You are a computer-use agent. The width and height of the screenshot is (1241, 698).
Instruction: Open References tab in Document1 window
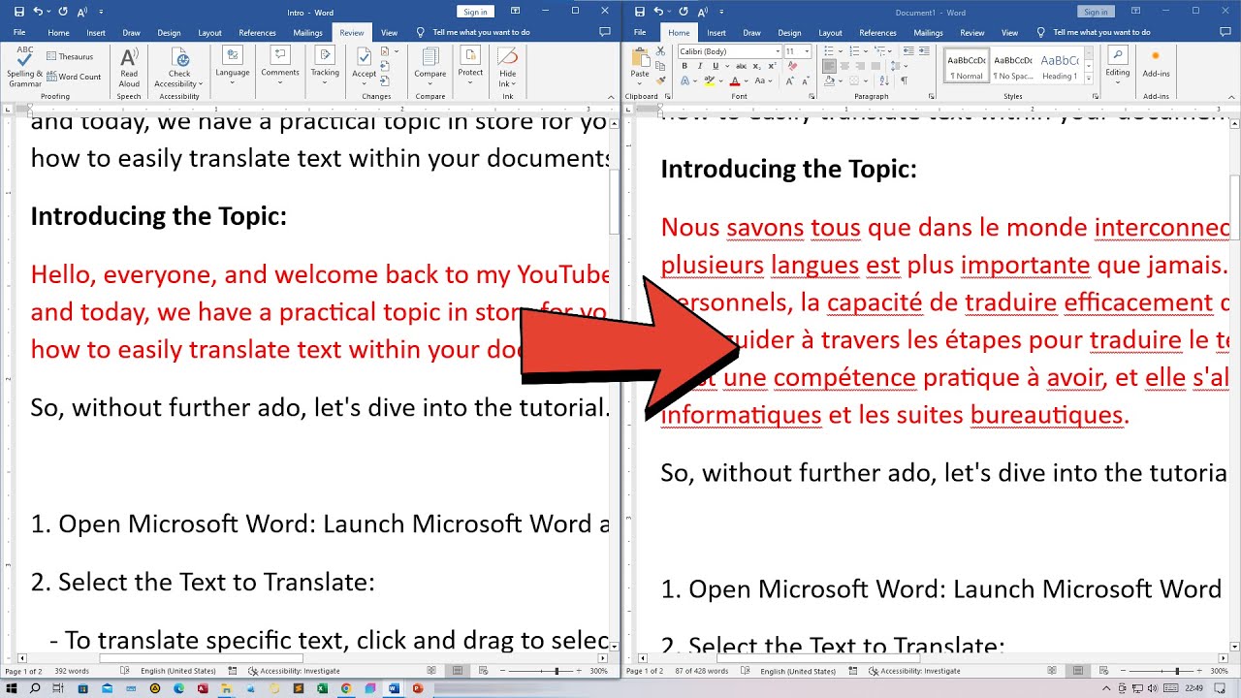[x=878, y=33]
